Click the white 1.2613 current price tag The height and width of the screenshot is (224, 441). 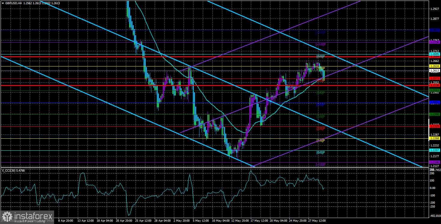pyautogui.click(x=435, y=71)
